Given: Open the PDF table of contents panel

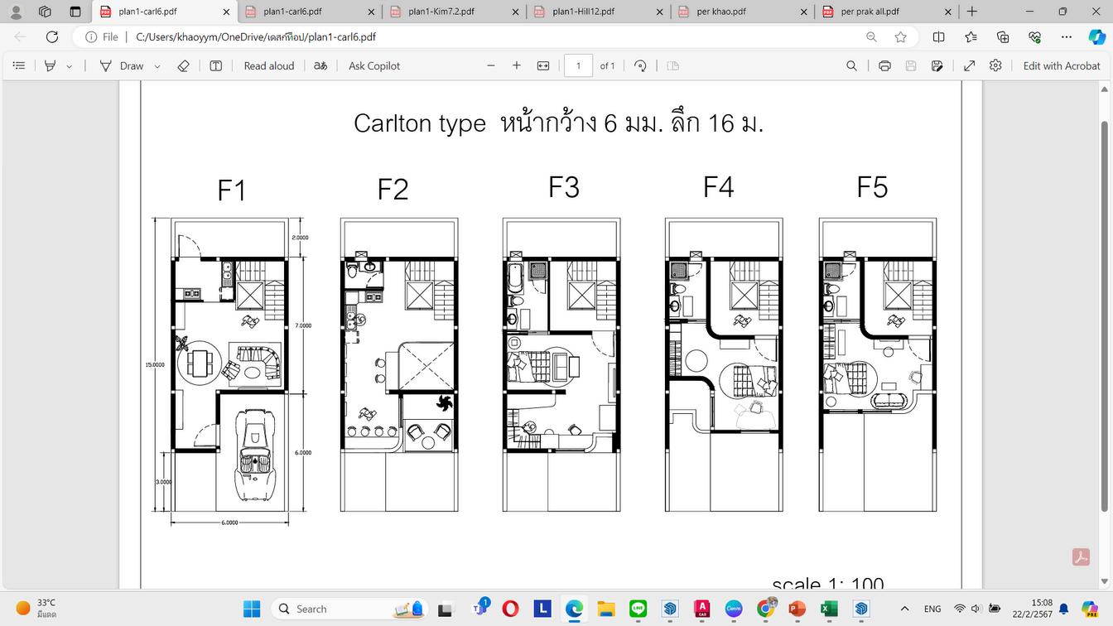Looking at the screenshot, I should point(19,65).
